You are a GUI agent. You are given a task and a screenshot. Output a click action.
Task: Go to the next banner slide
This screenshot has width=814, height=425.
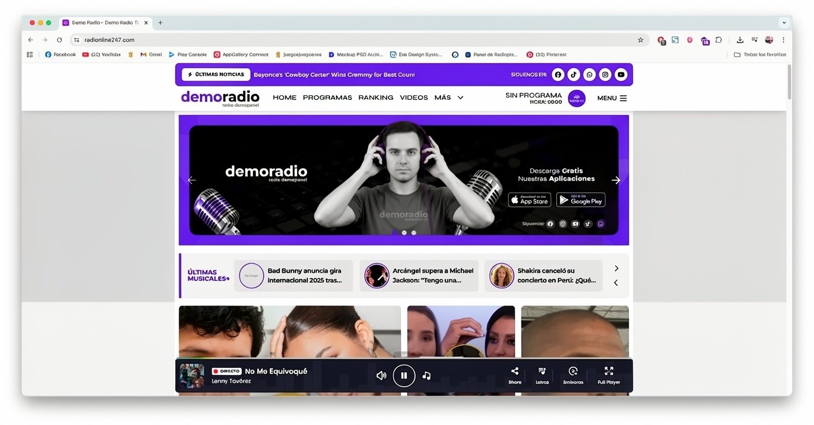616,180
